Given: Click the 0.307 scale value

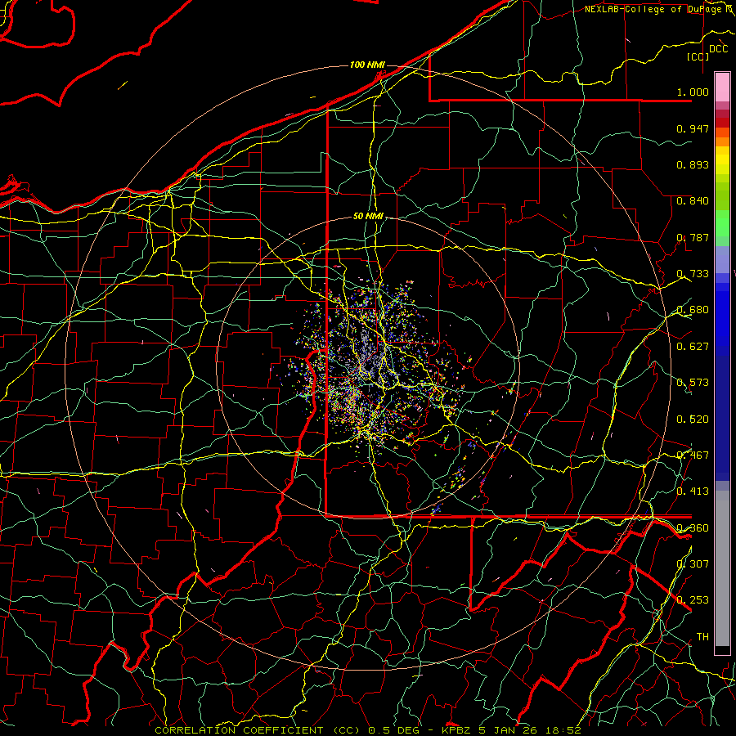Looking at the screenshot, I should [693, 564].
